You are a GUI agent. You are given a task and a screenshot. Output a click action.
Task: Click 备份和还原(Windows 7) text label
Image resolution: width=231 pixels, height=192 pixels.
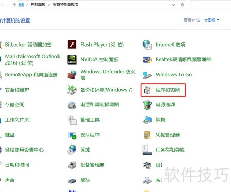106,90
